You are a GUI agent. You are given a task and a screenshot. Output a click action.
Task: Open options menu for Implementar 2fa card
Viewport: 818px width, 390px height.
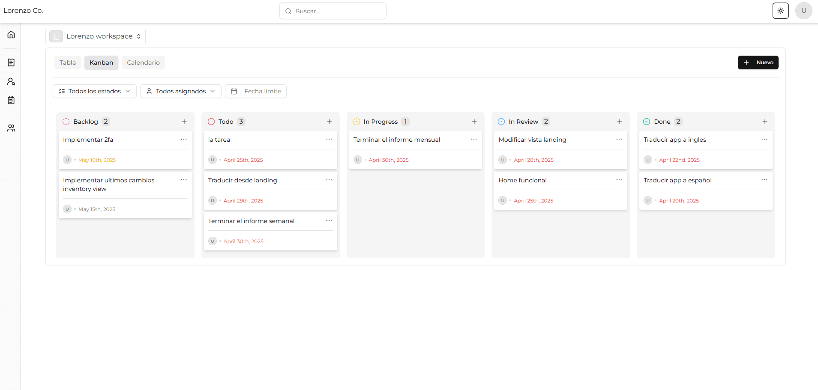pyautogui.click(x=184, y=140)
